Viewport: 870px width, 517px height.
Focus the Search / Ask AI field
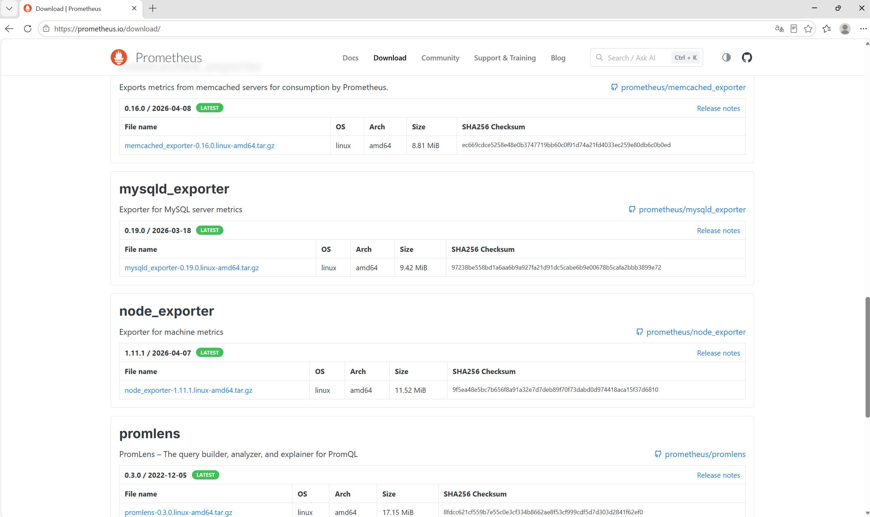click(646, 57)
